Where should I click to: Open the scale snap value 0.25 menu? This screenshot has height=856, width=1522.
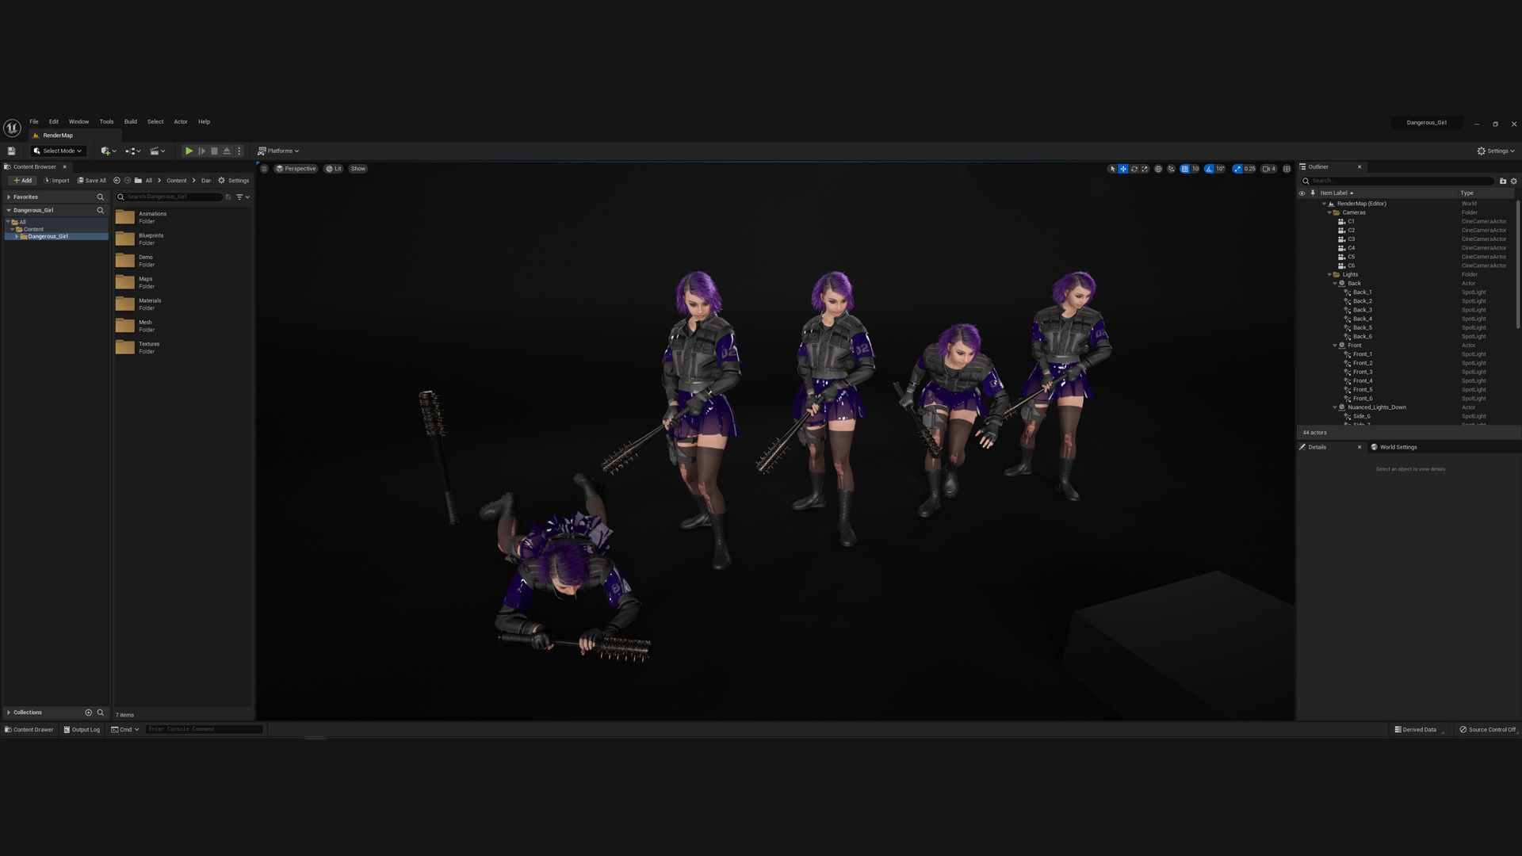pyautogui.click(x=1250, y=169)
